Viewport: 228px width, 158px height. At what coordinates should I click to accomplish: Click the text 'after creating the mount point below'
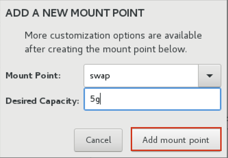[x=106, y=50]
